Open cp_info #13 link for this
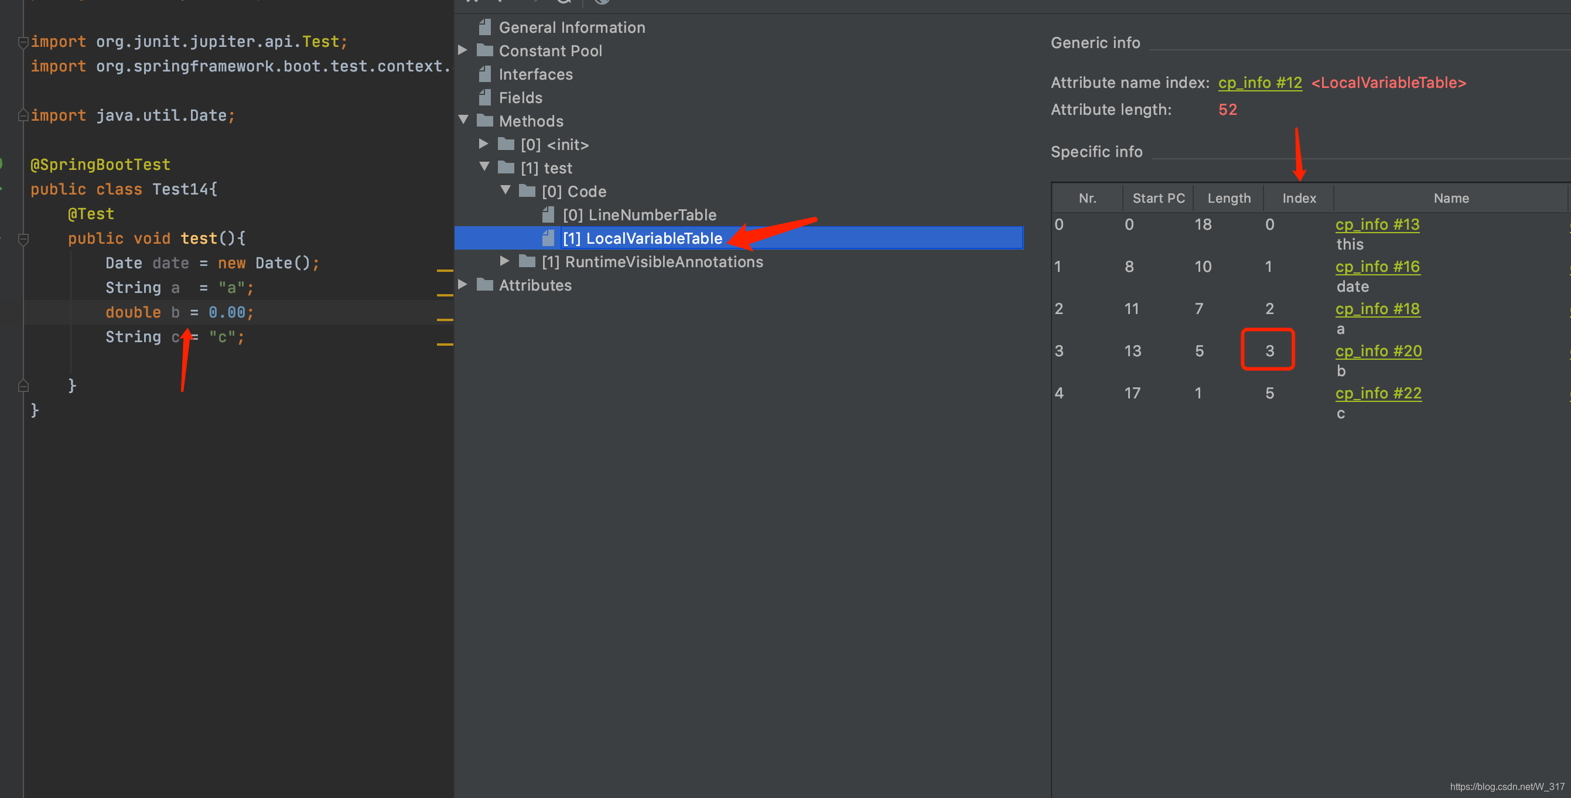 point(1377,224)
